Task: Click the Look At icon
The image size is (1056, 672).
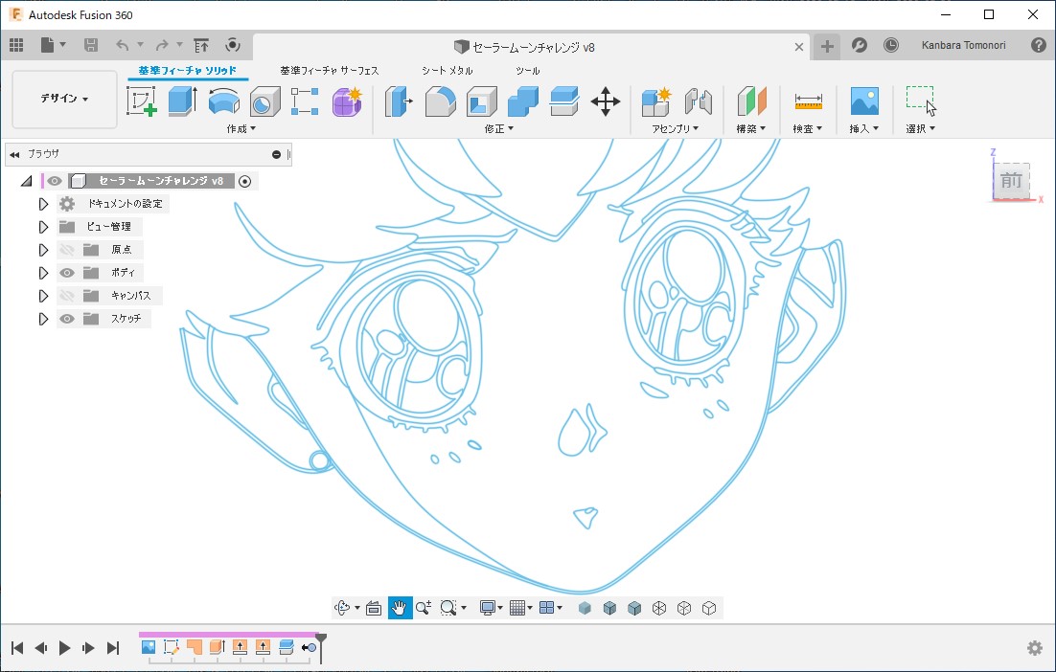Action: tap(374, 608)
